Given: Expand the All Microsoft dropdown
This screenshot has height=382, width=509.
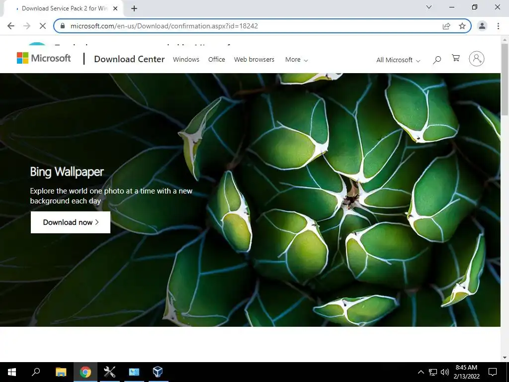Looking at the screenshot, I should pos(398,60).
